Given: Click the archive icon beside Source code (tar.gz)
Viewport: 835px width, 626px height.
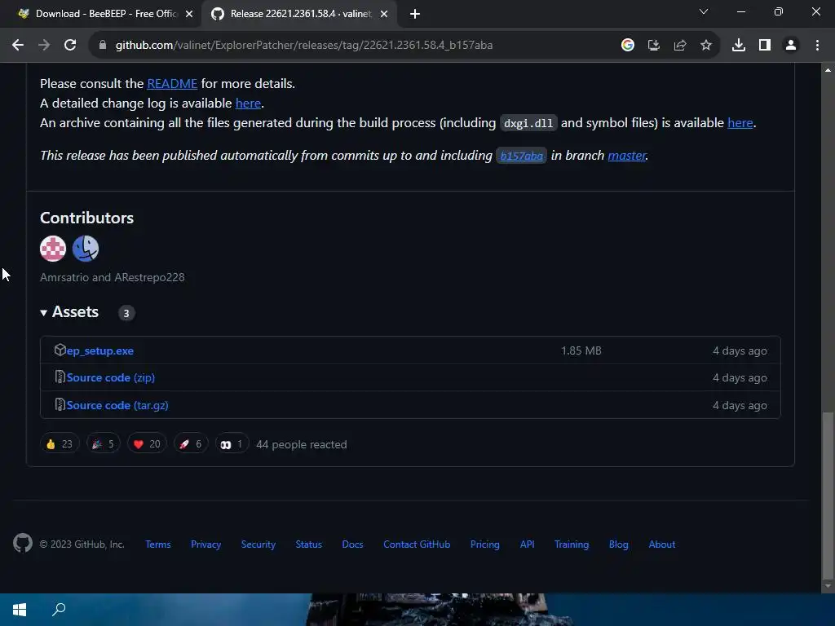Looking at the screenshot, I should point(60,404).
